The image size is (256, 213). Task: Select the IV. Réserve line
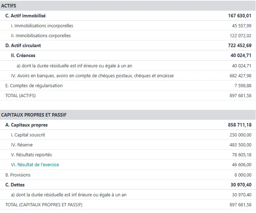pos(22,145)
